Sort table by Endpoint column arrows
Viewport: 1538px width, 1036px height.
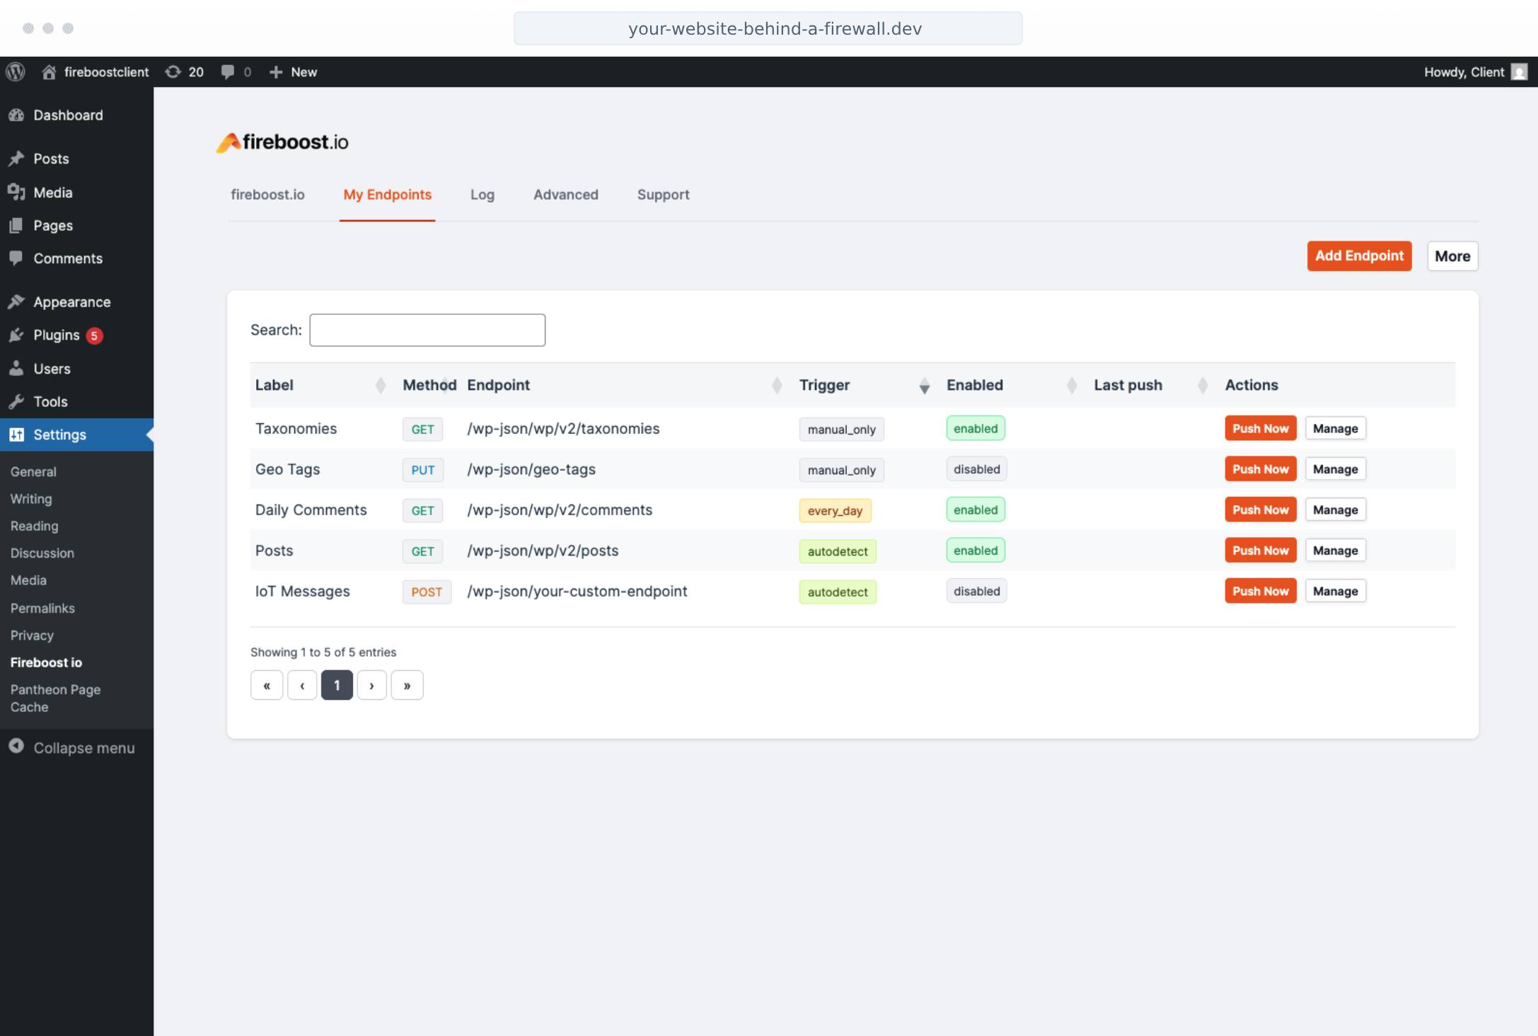(x=777, y=385)
